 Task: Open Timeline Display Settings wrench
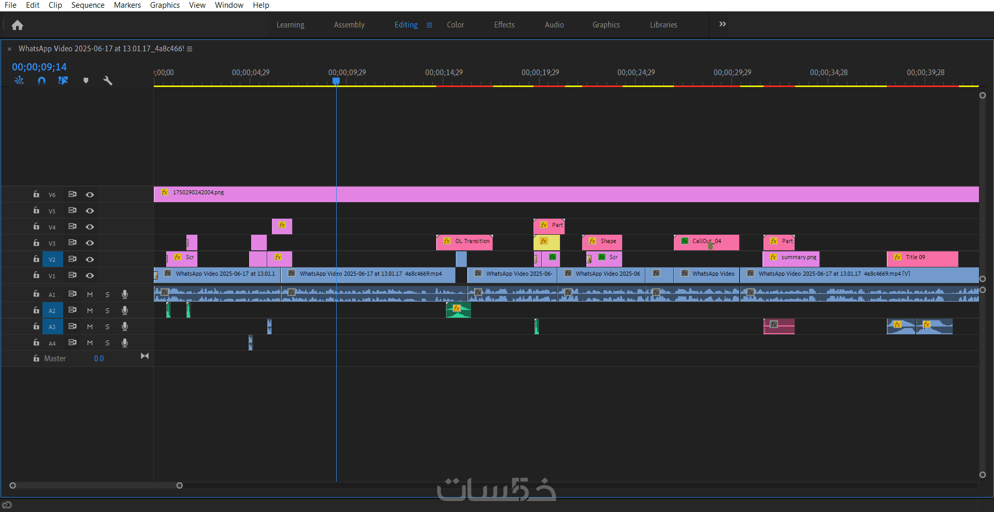pyautogui.click(x=108, y=80)
